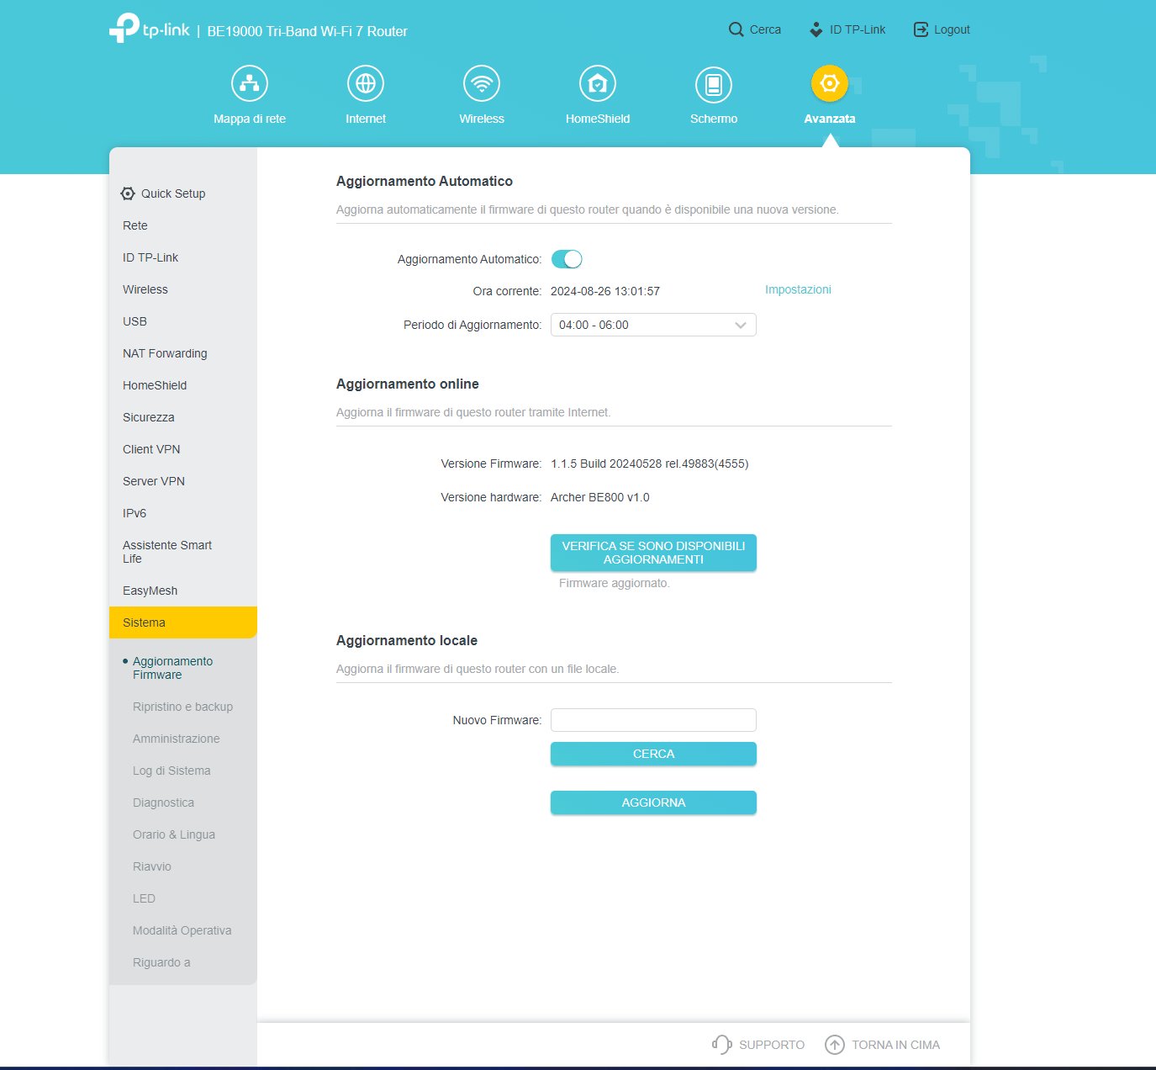Click the Logout text
1156x1070 pixels.
(952, 29)
